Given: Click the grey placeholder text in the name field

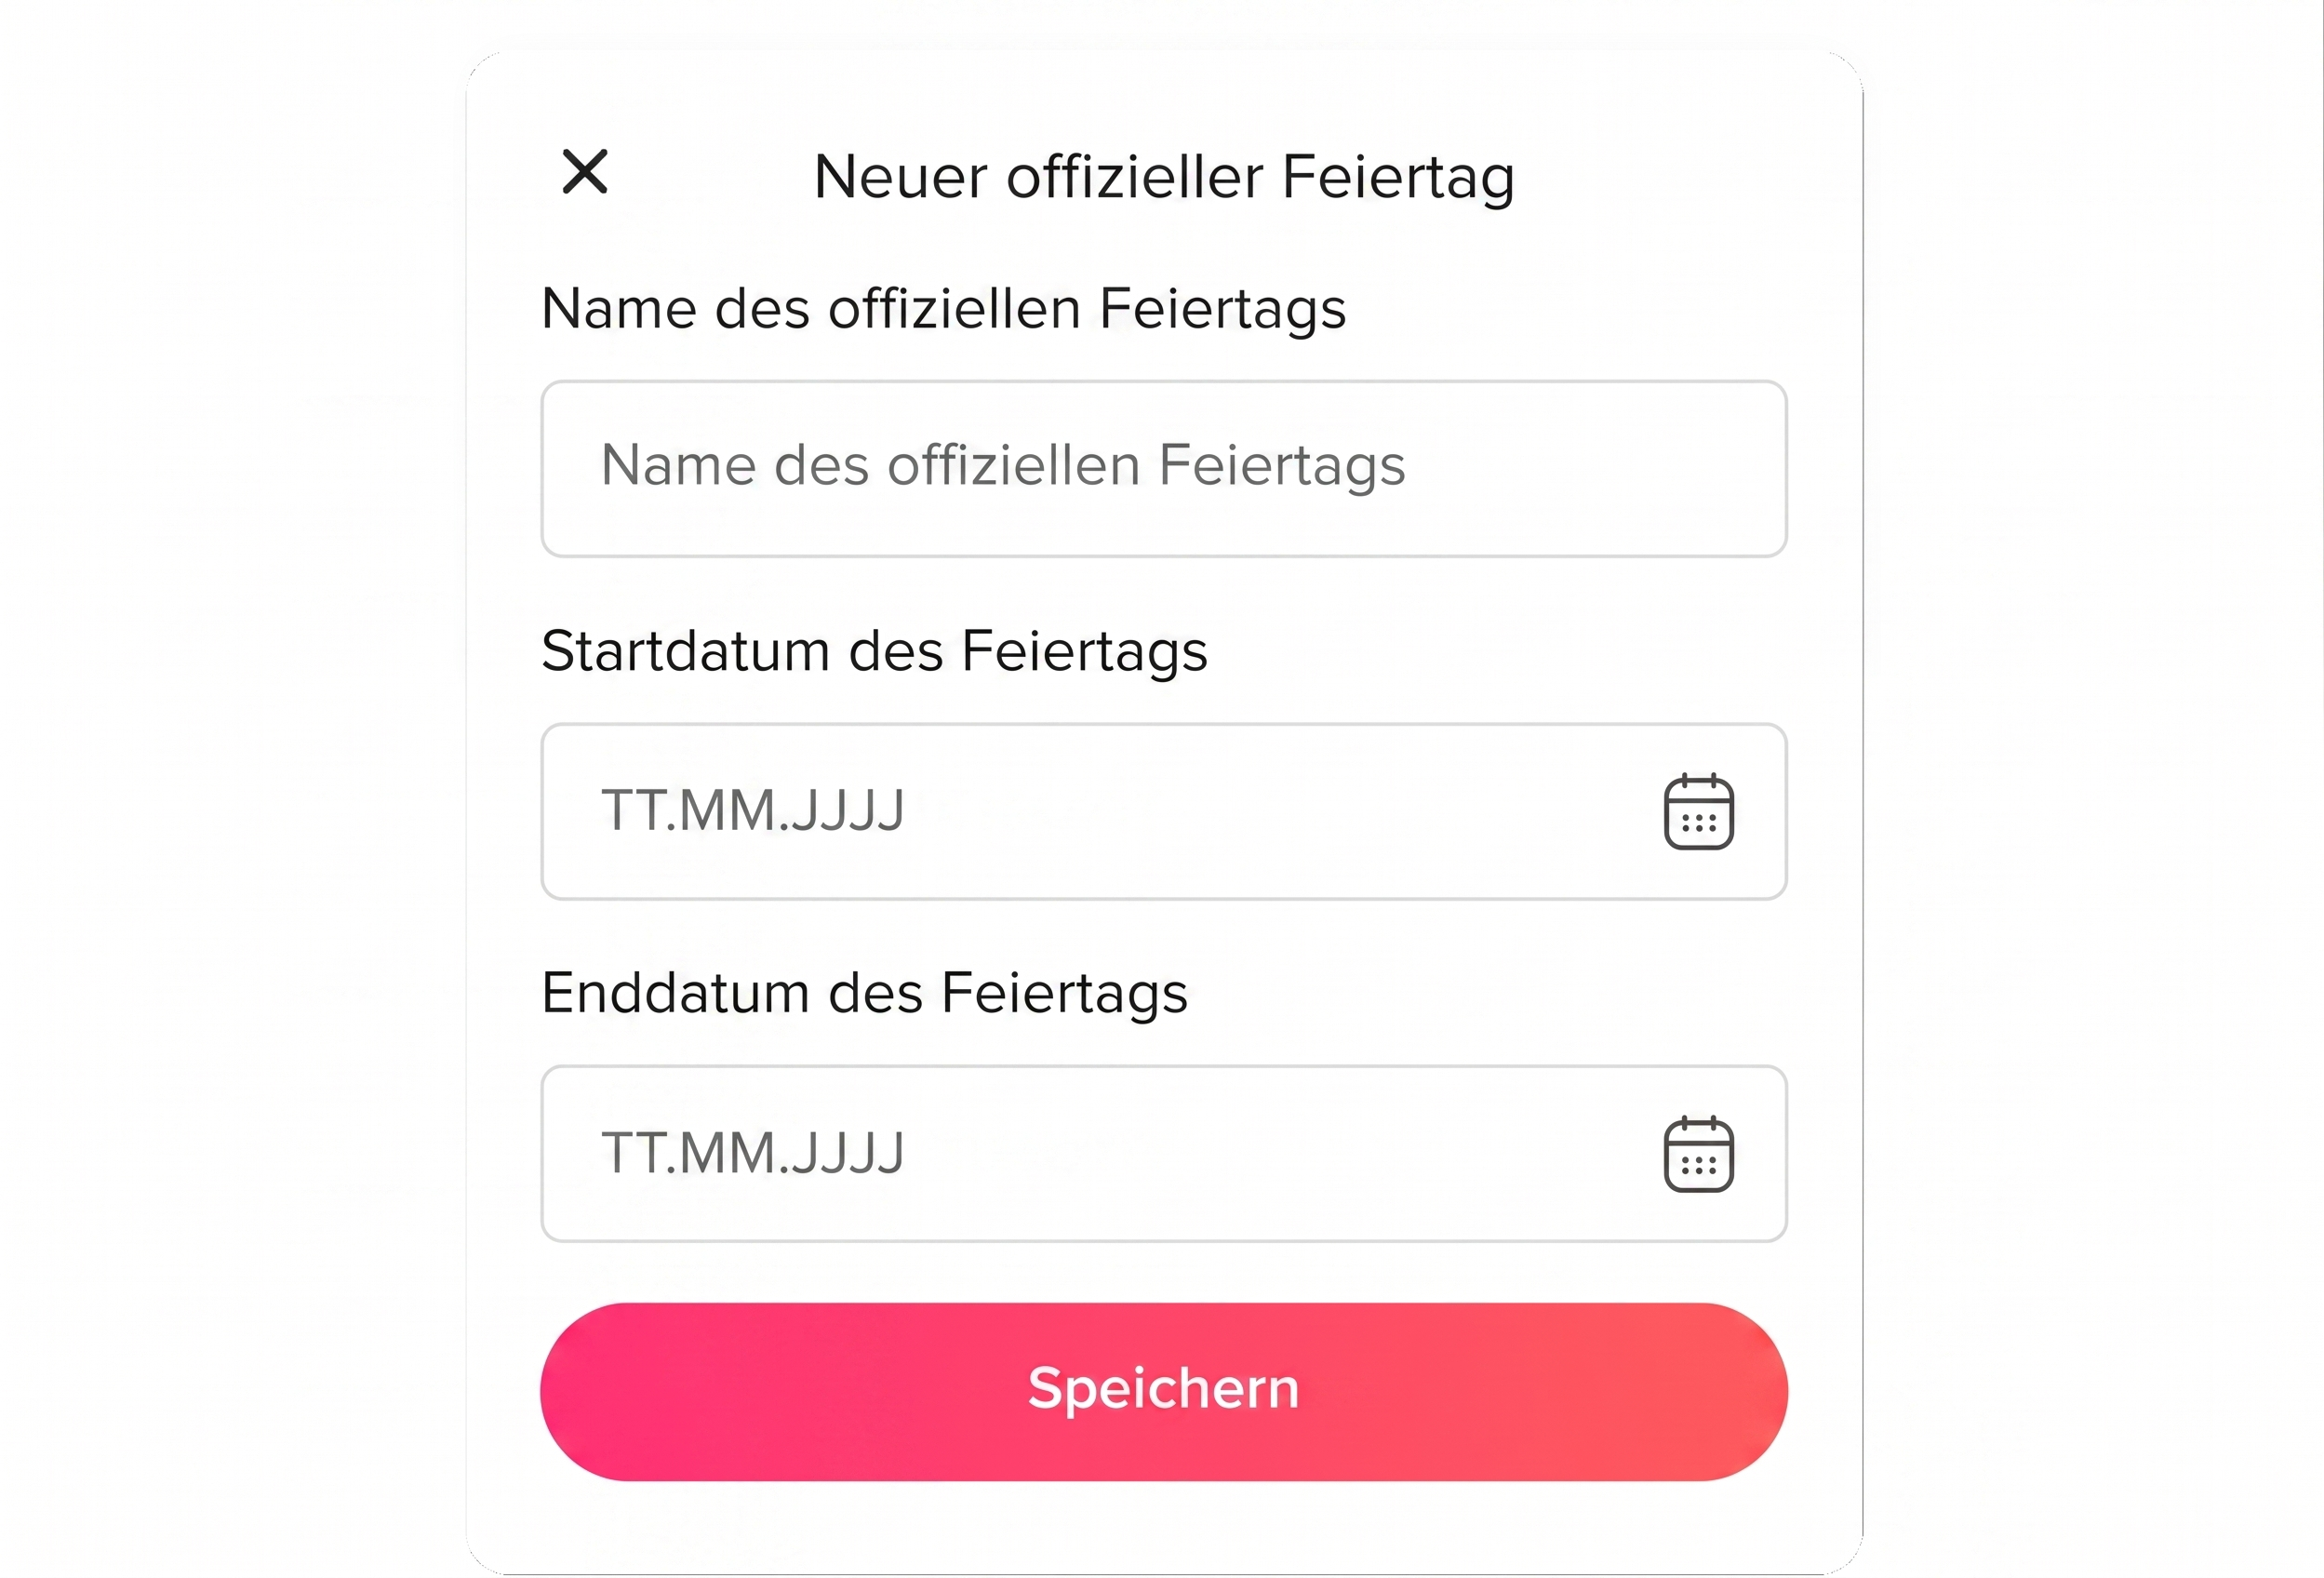Looking at the screenshot, I should click(1002, 466).
